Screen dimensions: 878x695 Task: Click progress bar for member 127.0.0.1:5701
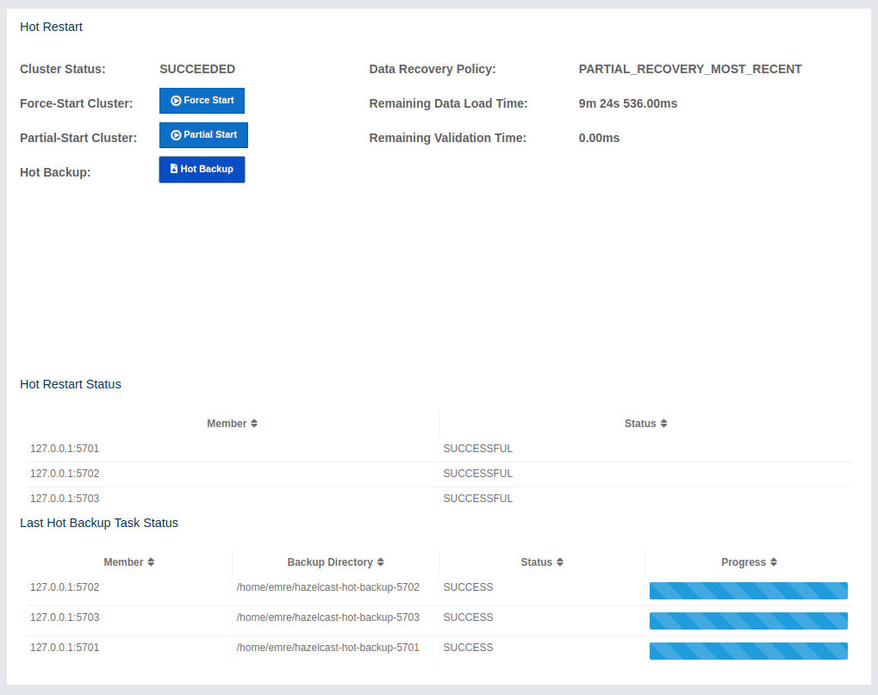click(748, 651)
